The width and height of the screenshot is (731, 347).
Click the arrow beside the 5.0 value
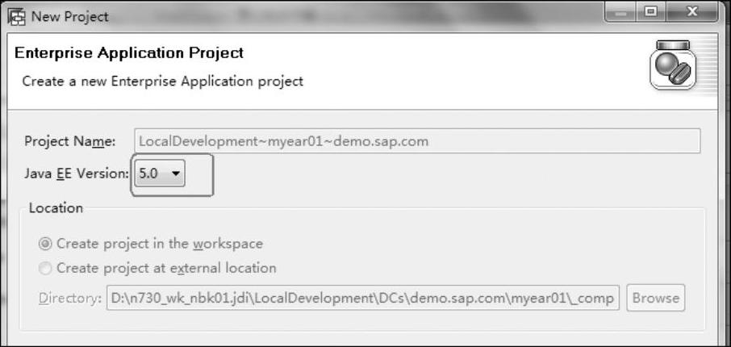coord(176,173)
